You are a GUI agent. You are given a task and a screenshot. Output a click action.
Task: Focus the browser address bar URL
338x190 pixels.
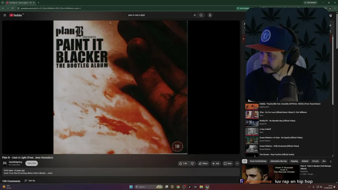click(51, 8)
